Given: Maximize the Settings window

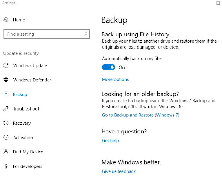Looking at the screenshot, I should 218,3.
